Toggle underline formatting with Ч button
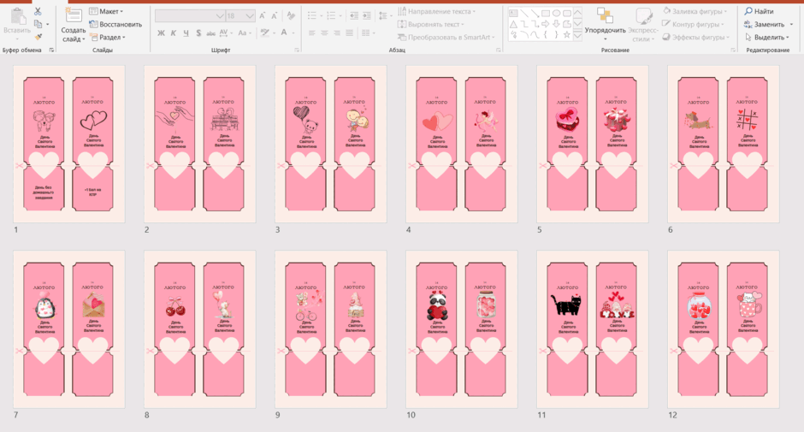This screenshot has width=804, height=432. tap(186, 33)
